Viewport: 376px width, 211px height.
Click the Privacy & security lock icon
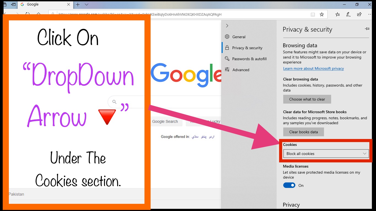tap(227, 48)
